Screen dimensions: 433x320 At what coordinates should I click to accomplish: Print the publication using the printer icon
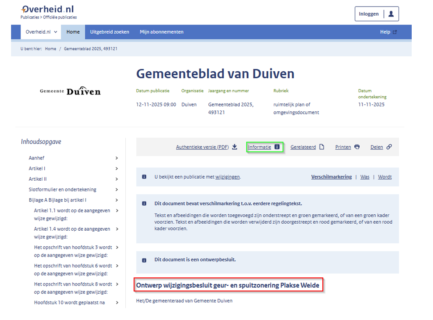click(357, 147)
